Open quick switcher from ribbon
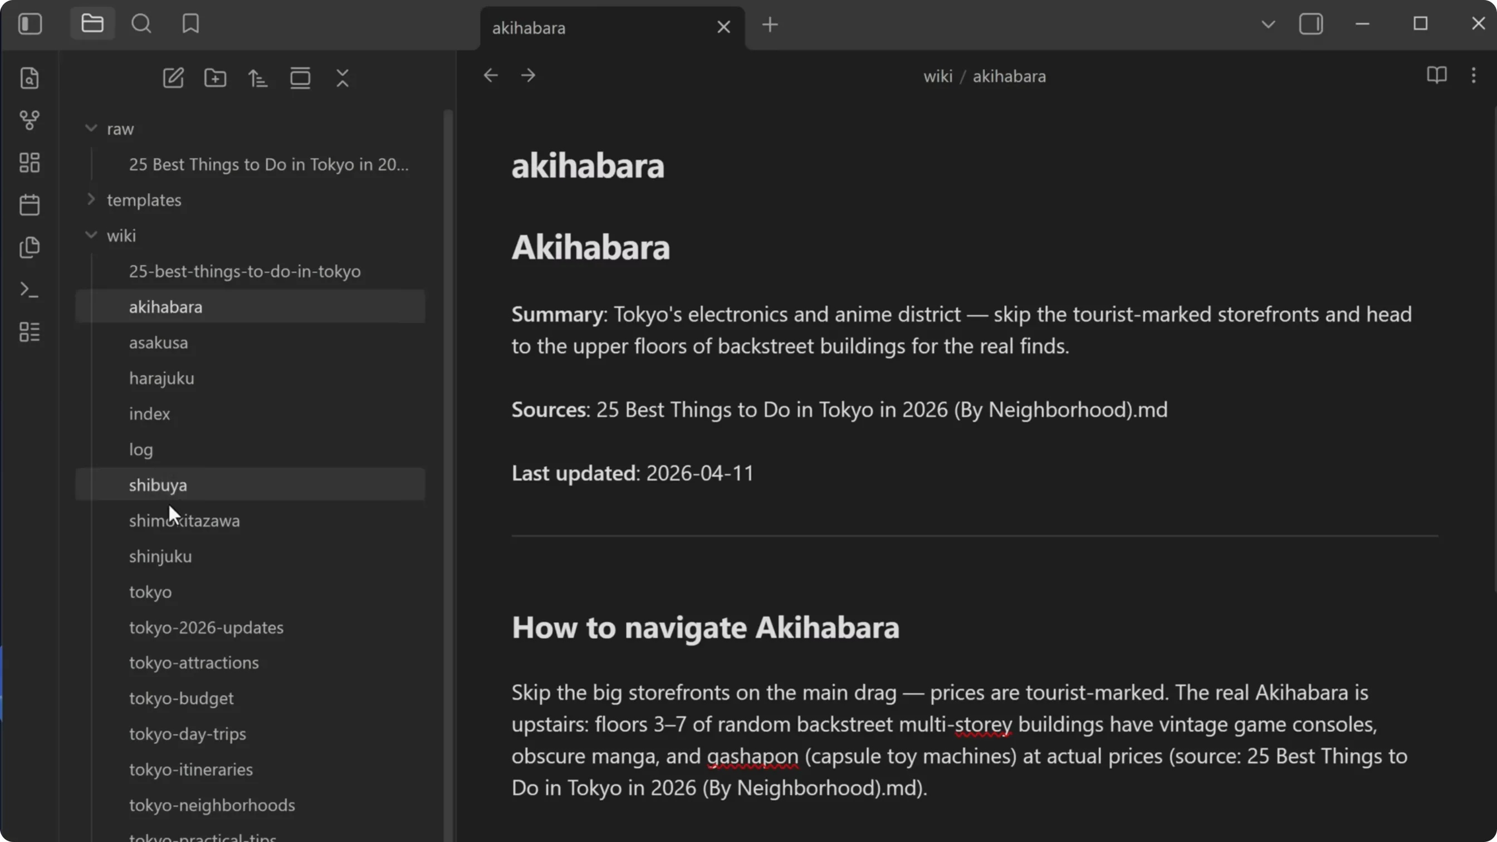1497x842 pixels. point(30,78)
